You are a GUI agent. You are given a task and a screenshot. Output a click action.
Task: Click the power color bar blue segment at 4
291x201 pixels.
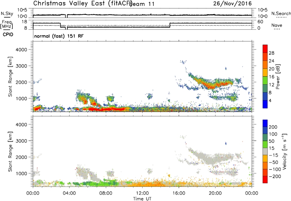(x=265, y=104)
